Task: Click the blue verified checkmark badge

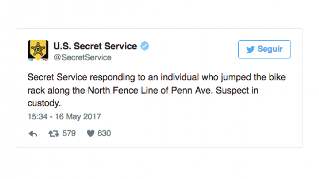Action: point(145,46)
